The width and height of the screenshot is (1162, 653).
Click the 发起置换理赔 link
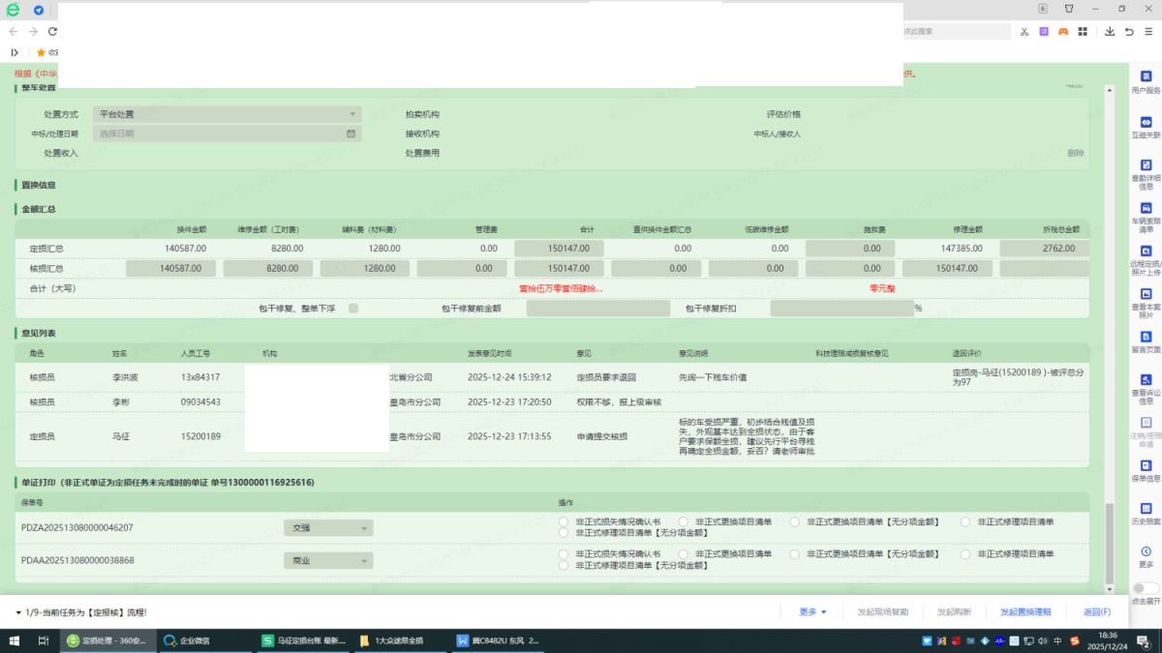(x=1025, y=612)
